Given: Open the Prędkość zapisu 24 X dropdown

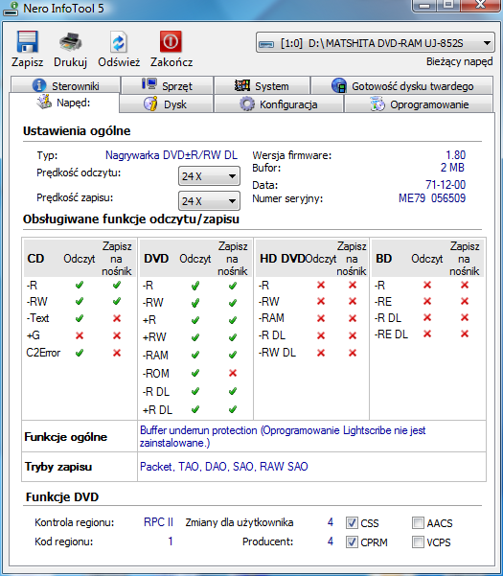Looking at the screenshot, I should tap(209, 200).
